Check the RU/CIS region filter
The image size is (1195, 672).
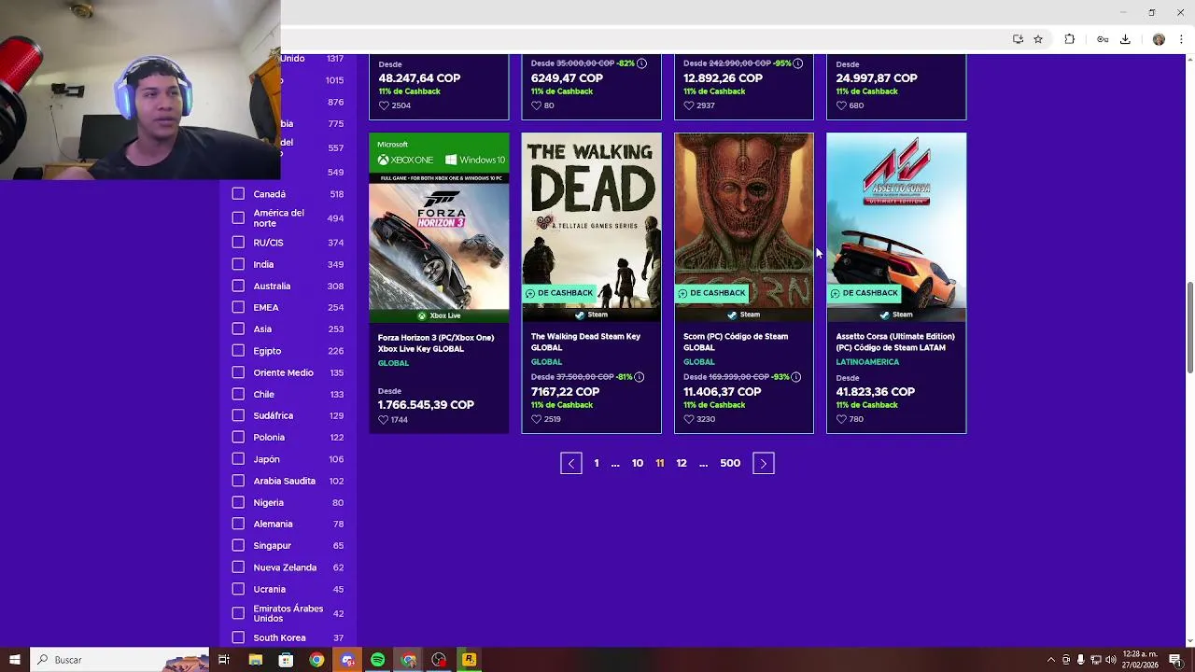(238, 242)
